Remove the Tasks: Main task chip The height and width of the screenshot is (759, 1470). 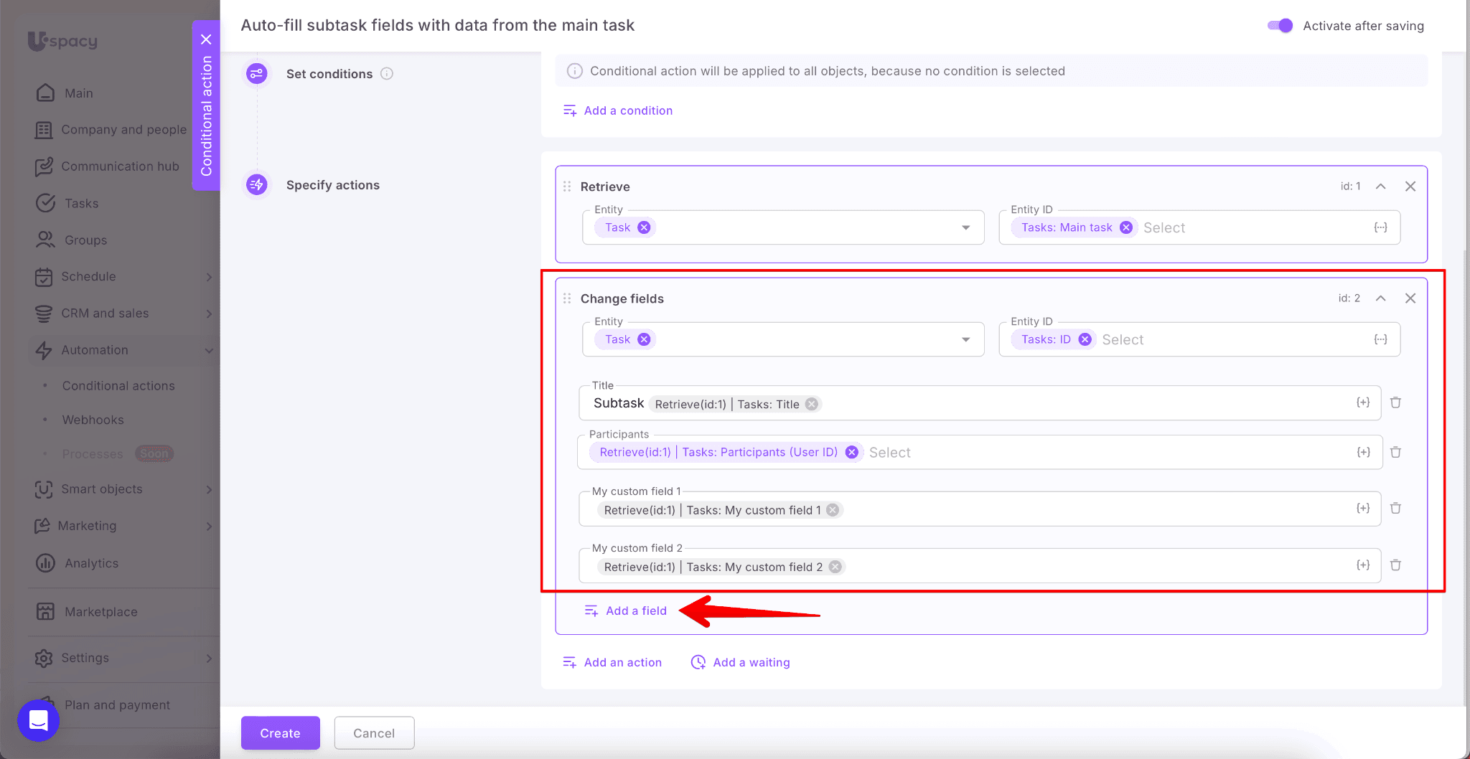pyautogui.click(x=1126, y=227)
